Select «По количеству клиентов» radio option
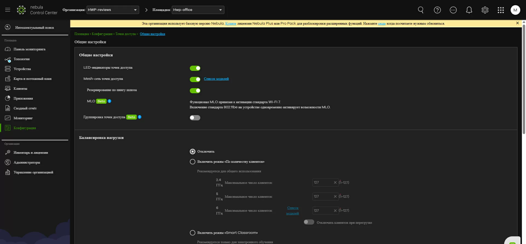 click(x=193, y=162)
